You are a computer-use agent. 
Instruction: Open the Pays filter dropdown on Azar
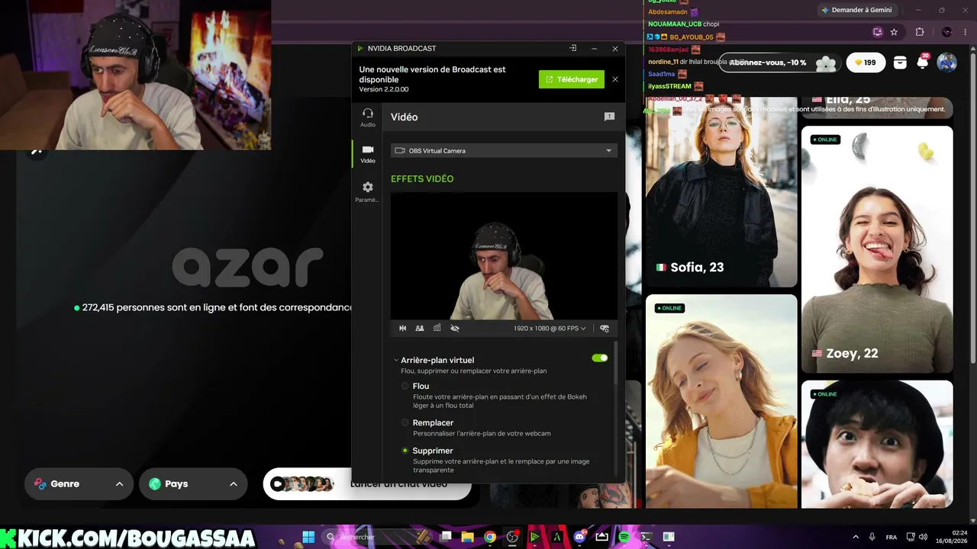(x=193, y=483)
